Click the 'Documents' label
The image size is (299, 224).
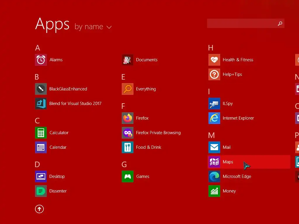[147, 60]
